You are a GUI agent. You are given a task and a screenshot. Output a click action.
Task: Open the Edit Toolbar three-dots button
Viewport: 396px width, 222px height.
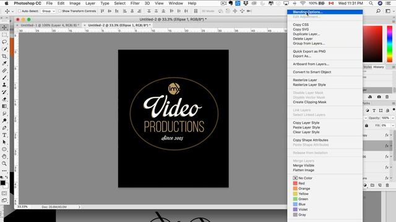click(x=4, y=171)
